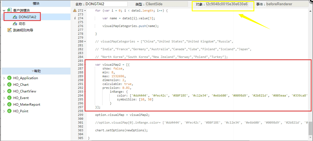The width and height of the screenshot is (313, 141).
Task: Expand the HO_MeterReport help node
Action: pos(4,104)
